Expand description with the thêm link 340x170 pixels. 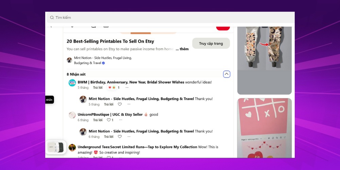pyautogui.click(x=182, y=49)
